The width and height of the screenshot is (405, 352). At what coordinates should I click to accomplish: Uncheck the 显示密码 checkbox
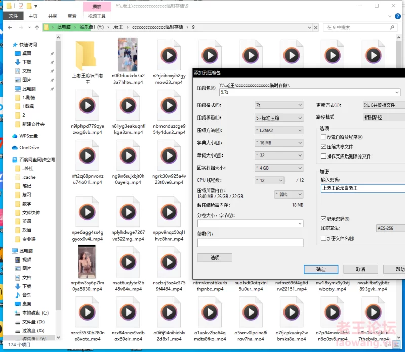[x=323, y=219]
